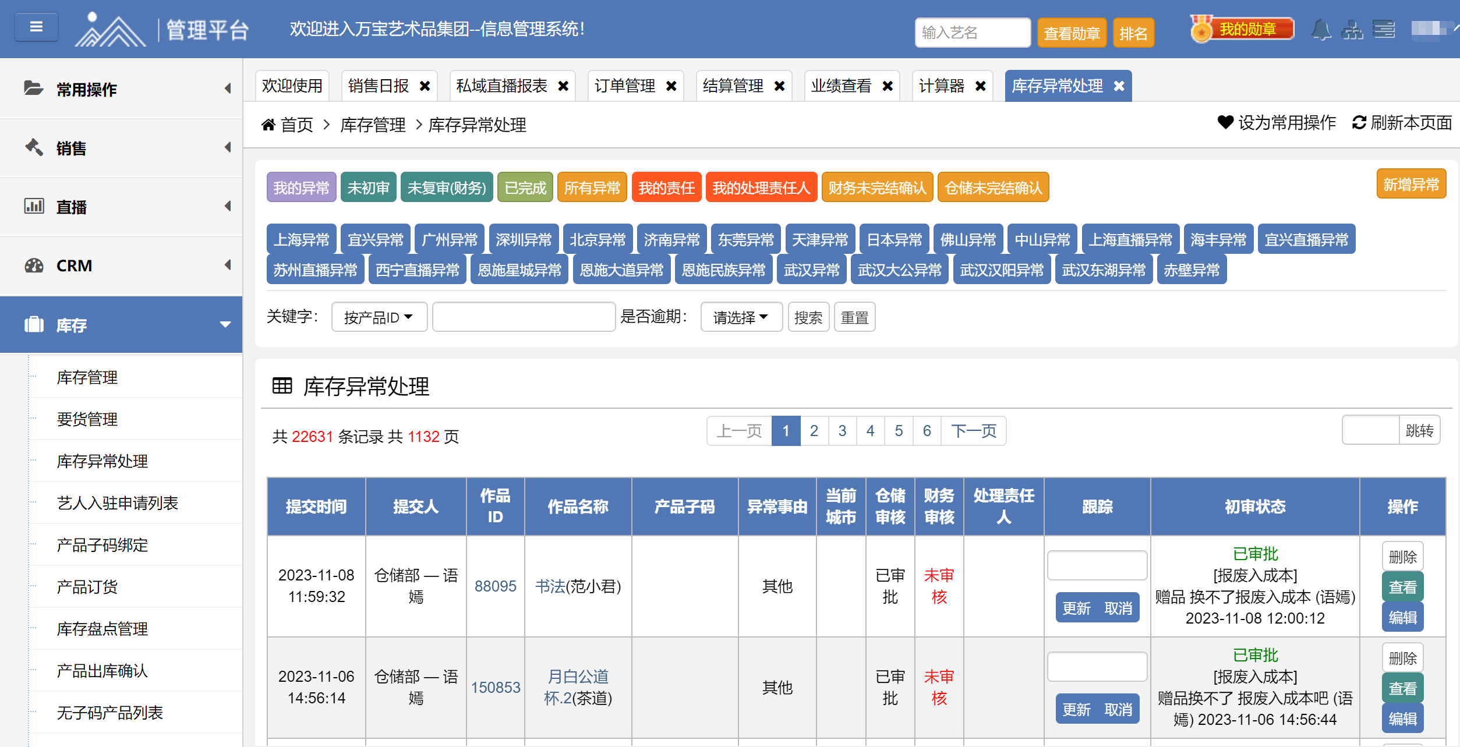Screen dimensions: 1460x747
Task: Close the 计算器 tab
Action: point(981,86)
